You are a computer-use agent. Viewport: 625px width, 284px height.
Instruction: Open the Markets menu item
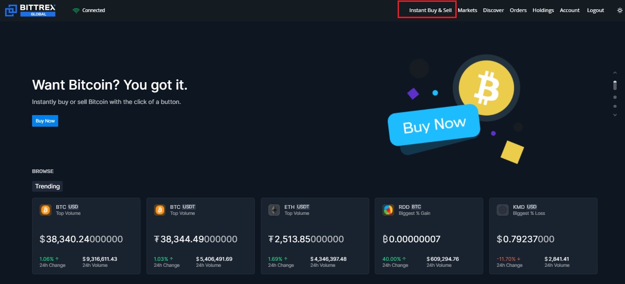[467, 10]
